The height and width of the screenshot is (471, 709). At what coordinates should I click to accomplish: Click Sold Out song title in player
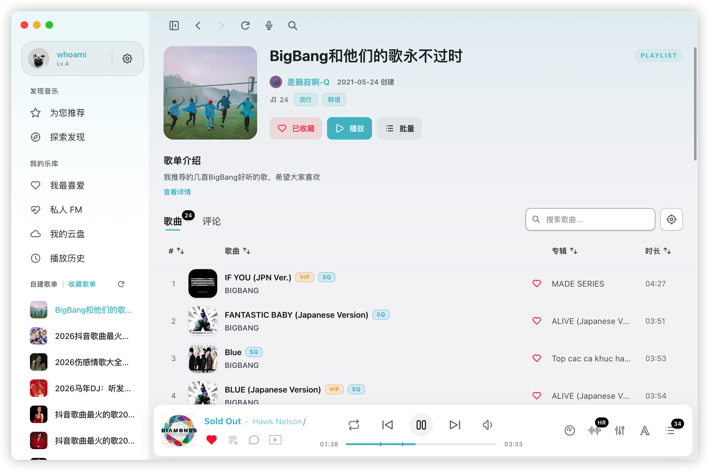pos(222,421)
